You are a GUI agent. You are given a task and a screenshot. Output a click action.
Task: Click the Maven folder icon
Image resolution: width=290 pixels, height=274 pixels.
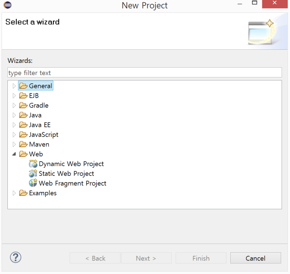[23, 144]
